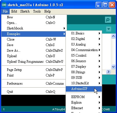This screenshot has width=117, height=113.
Task: Click the tab dropdown arrow icon
Action: [109, 29]
